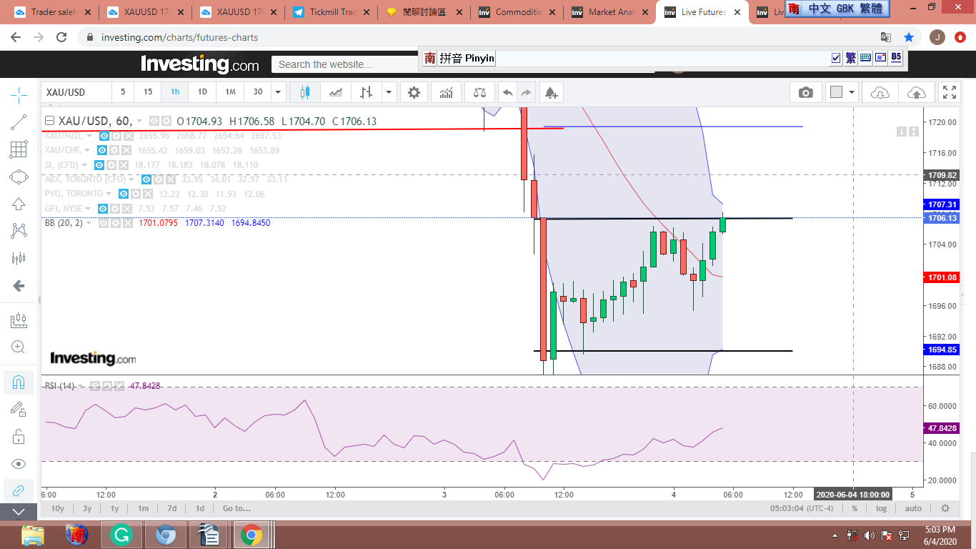Open the indicators menu in top toolbar
The image size is (976, 549).
pyautogui.click(x=446, y=92)
